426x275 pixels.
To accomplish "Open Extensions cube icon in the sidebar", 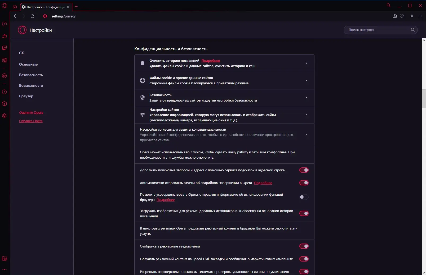I will [5, 104].
